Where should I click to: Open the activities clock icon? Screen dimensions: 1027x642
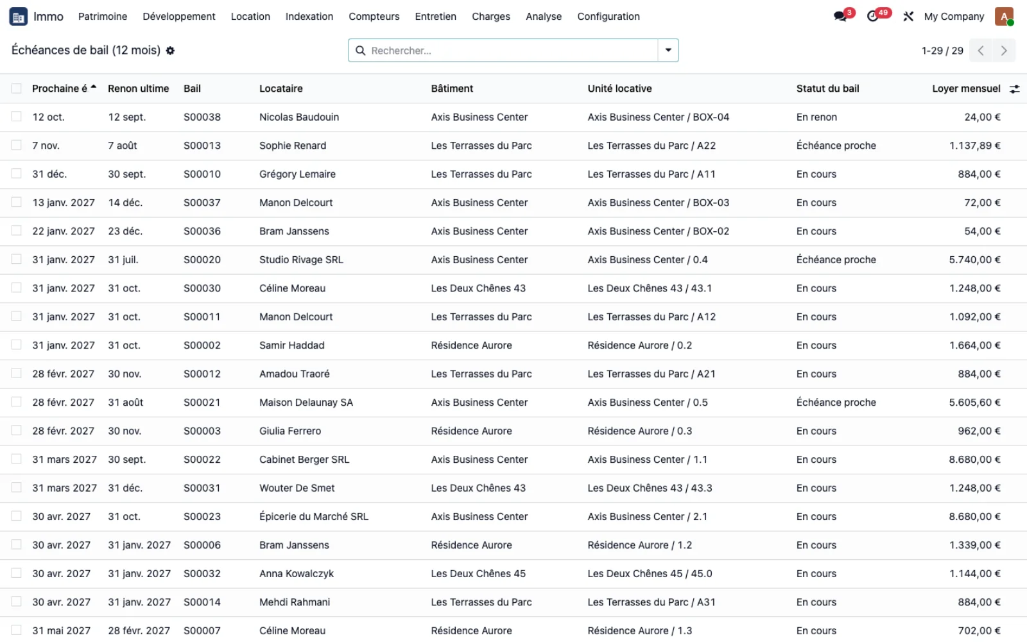(x=872, y=17)
